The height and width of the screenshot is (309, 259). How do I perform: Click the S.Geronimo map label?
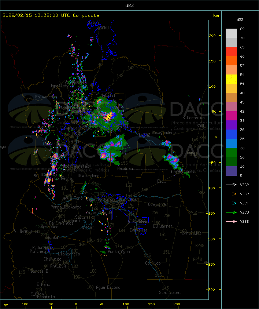tap(193, 118)
